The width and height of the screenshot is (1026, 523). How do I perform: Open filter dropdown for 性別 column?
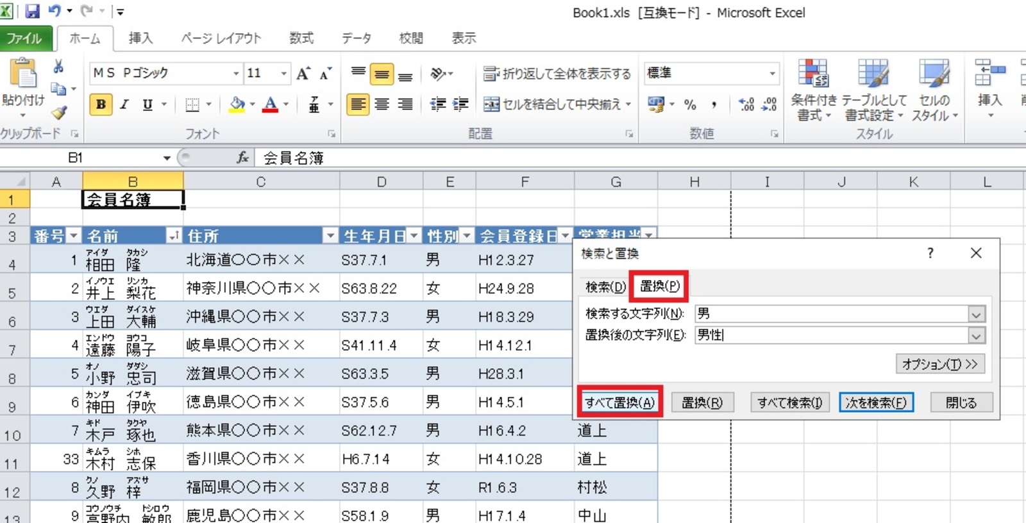coord(467,236)
